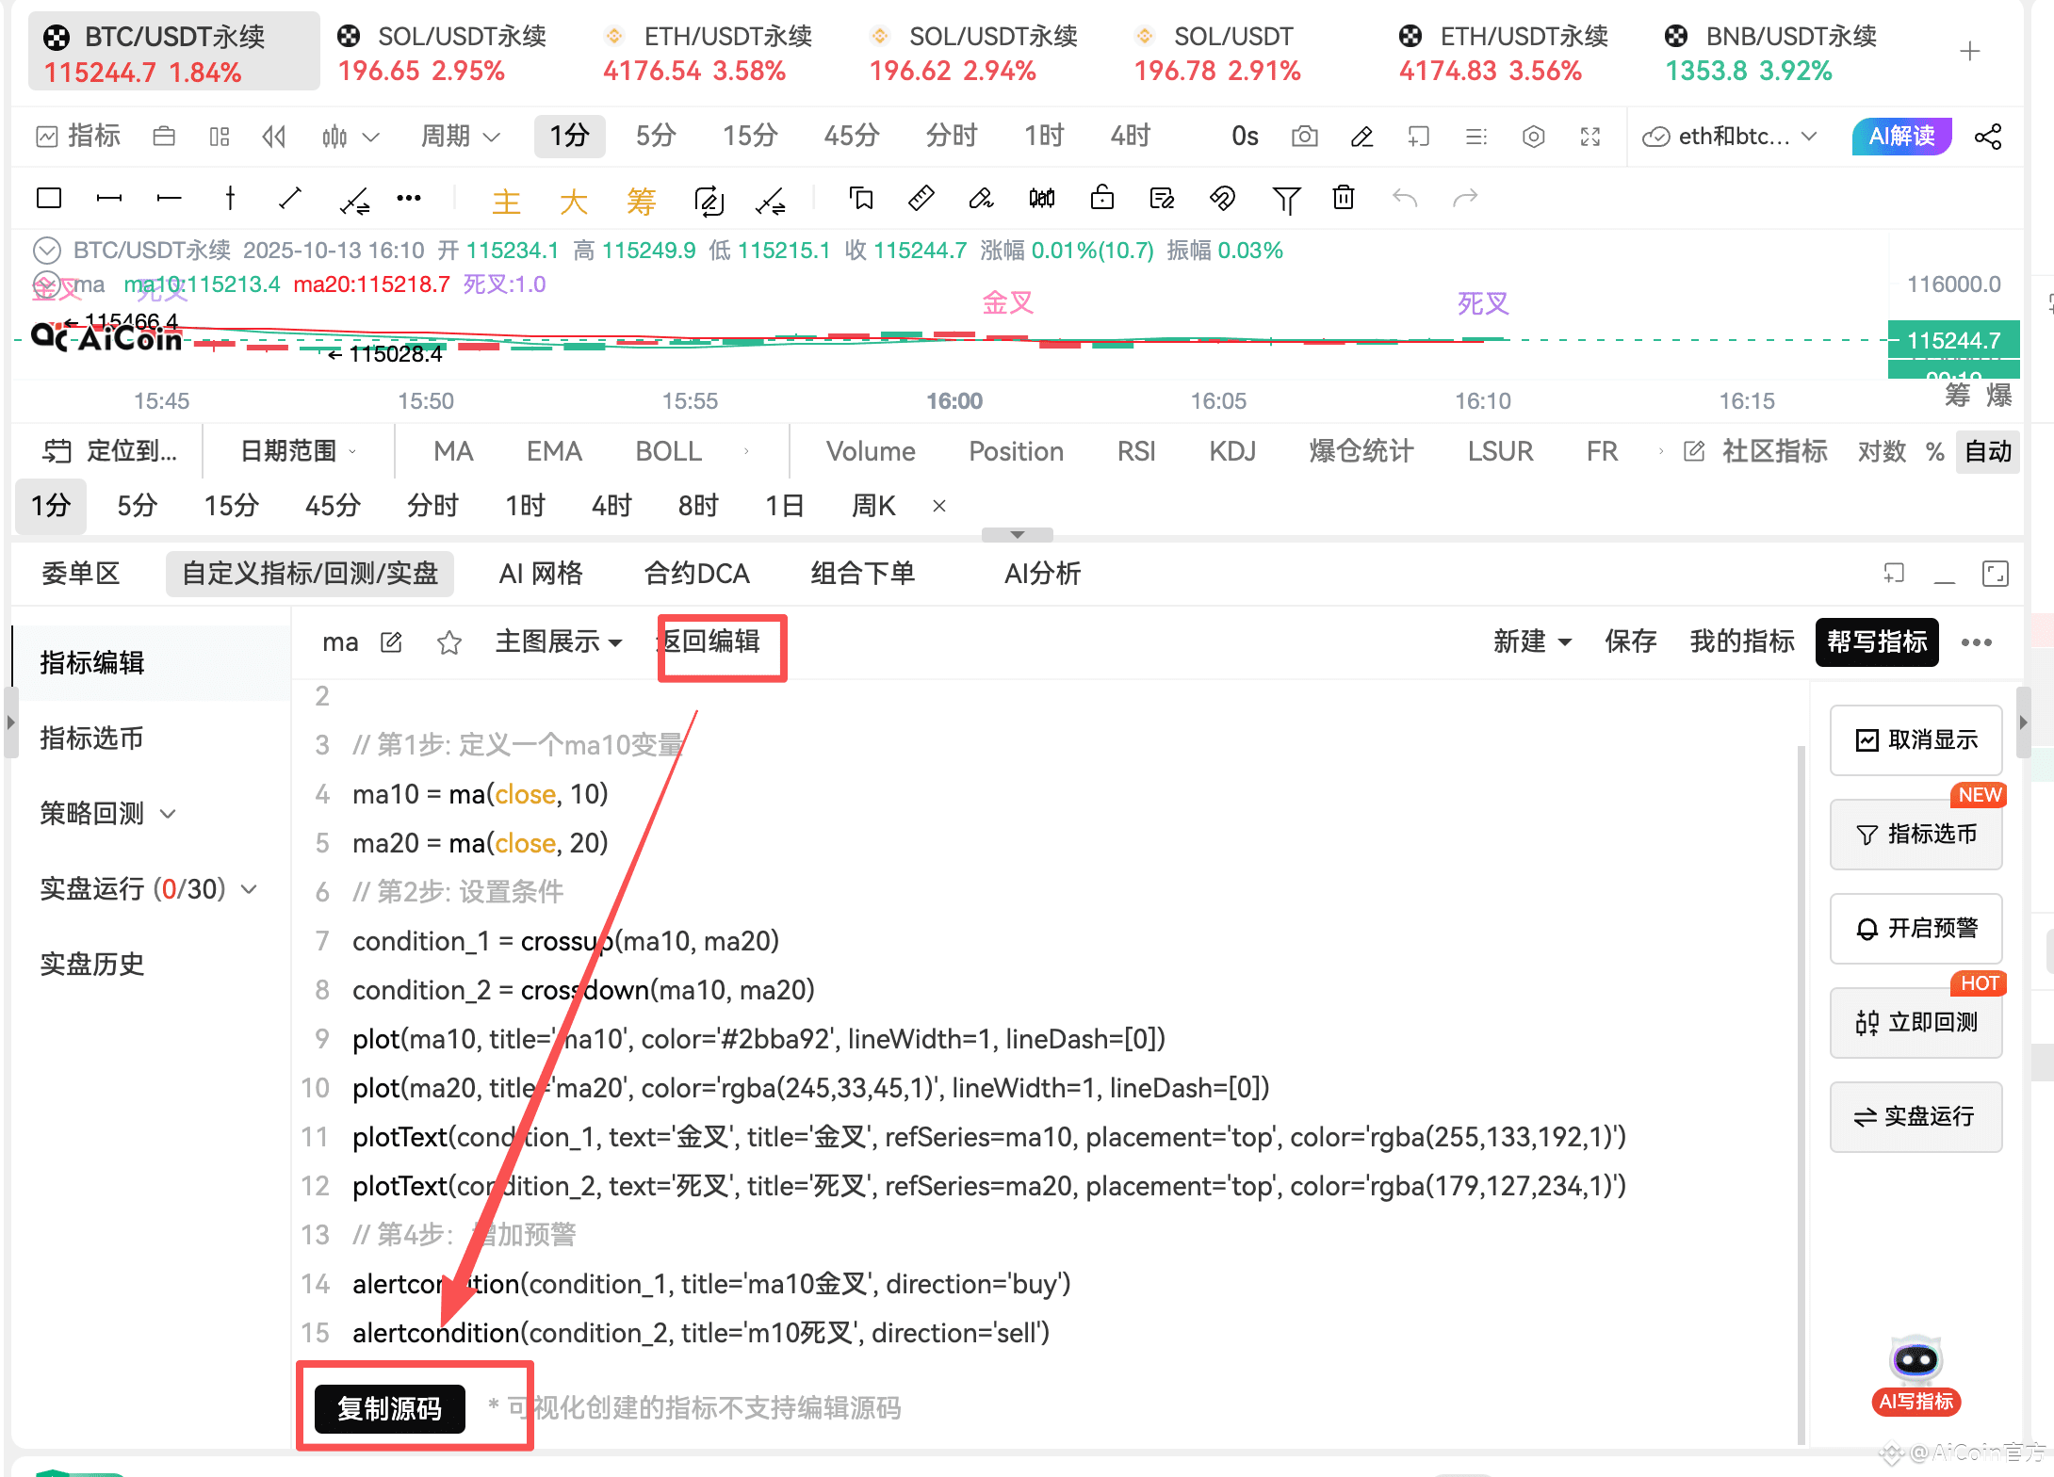Screen dimensions: 2054x1477
Task: Open the 主图展示 dropdown
Action: (x=559, y=642)
